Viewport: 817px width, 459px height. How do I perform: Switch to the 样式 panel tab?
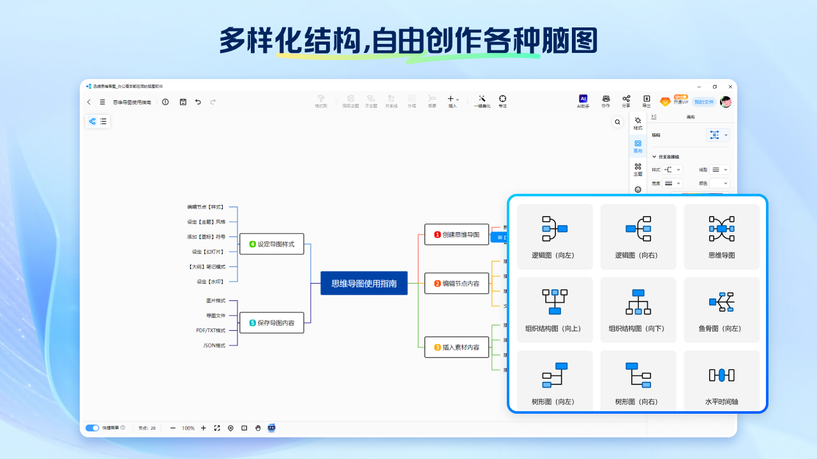(638, 124)
